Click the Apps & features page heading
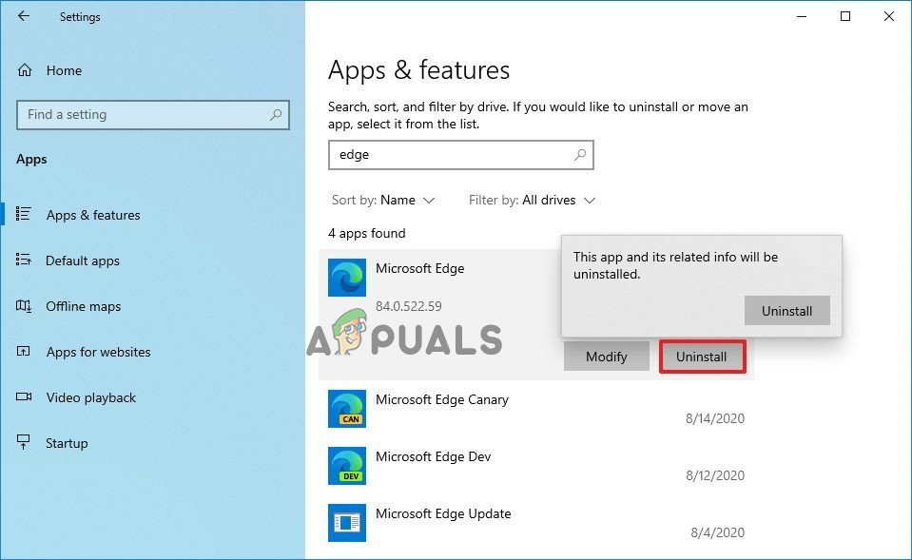 tap(418, 70)
